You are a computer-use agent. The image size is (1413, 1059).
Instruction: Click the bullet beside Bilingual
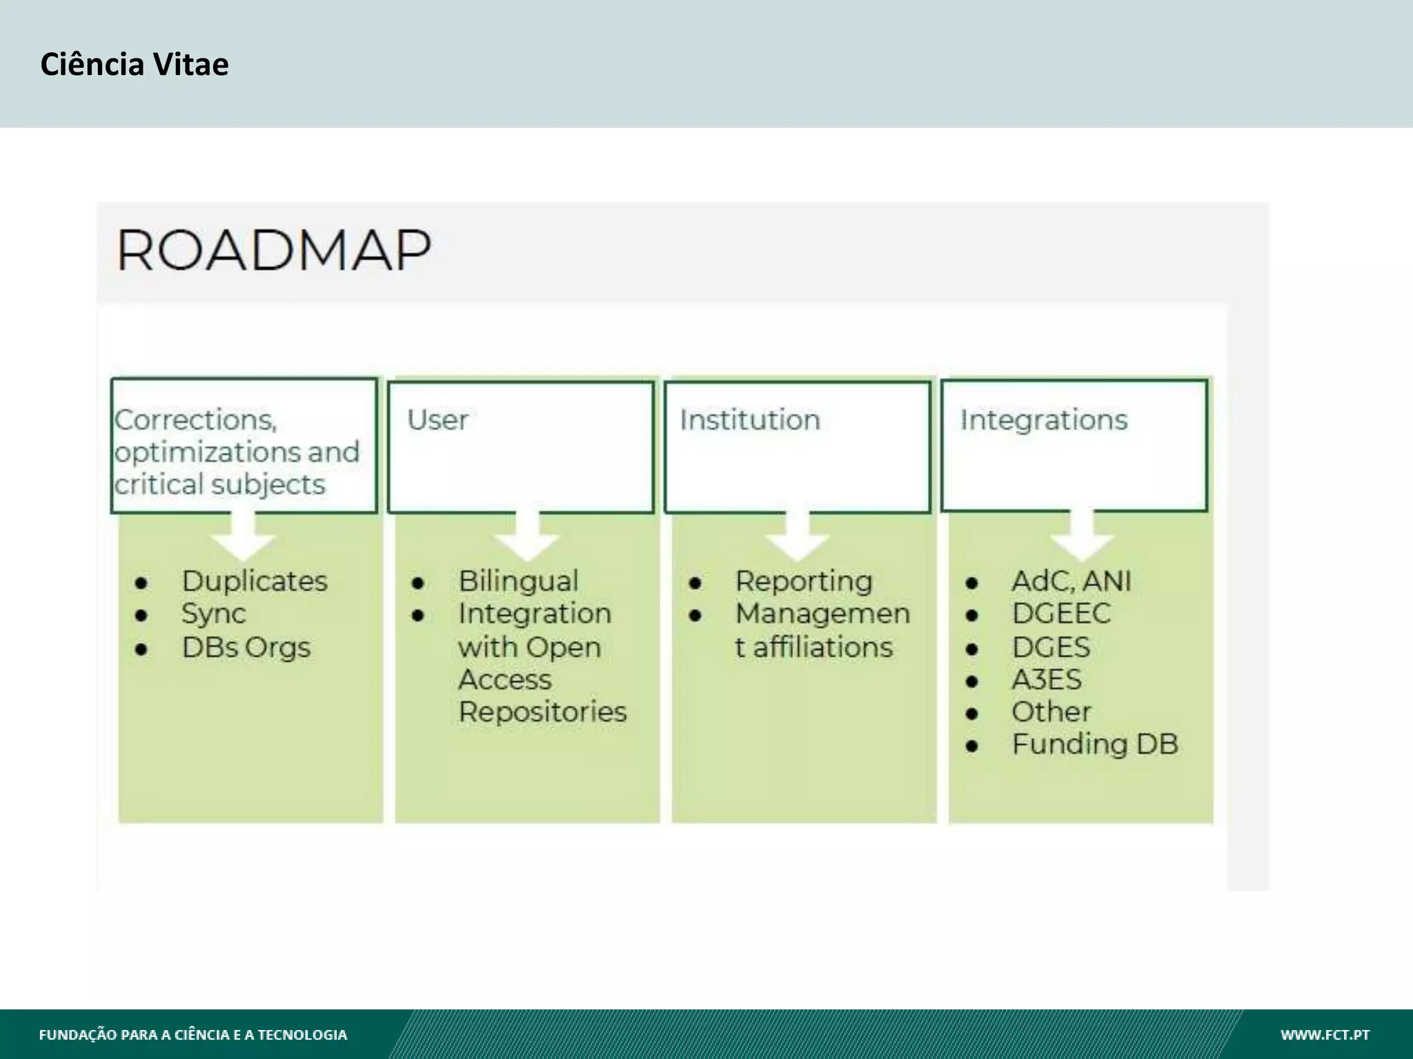(x=417, y=583)
